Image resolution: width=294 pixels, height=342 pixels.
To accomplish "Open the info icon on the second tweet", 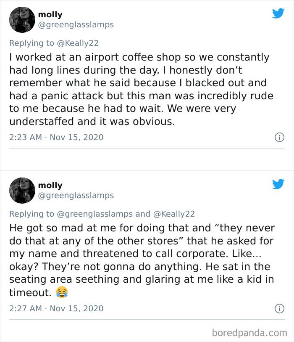I will pos(279,308).
